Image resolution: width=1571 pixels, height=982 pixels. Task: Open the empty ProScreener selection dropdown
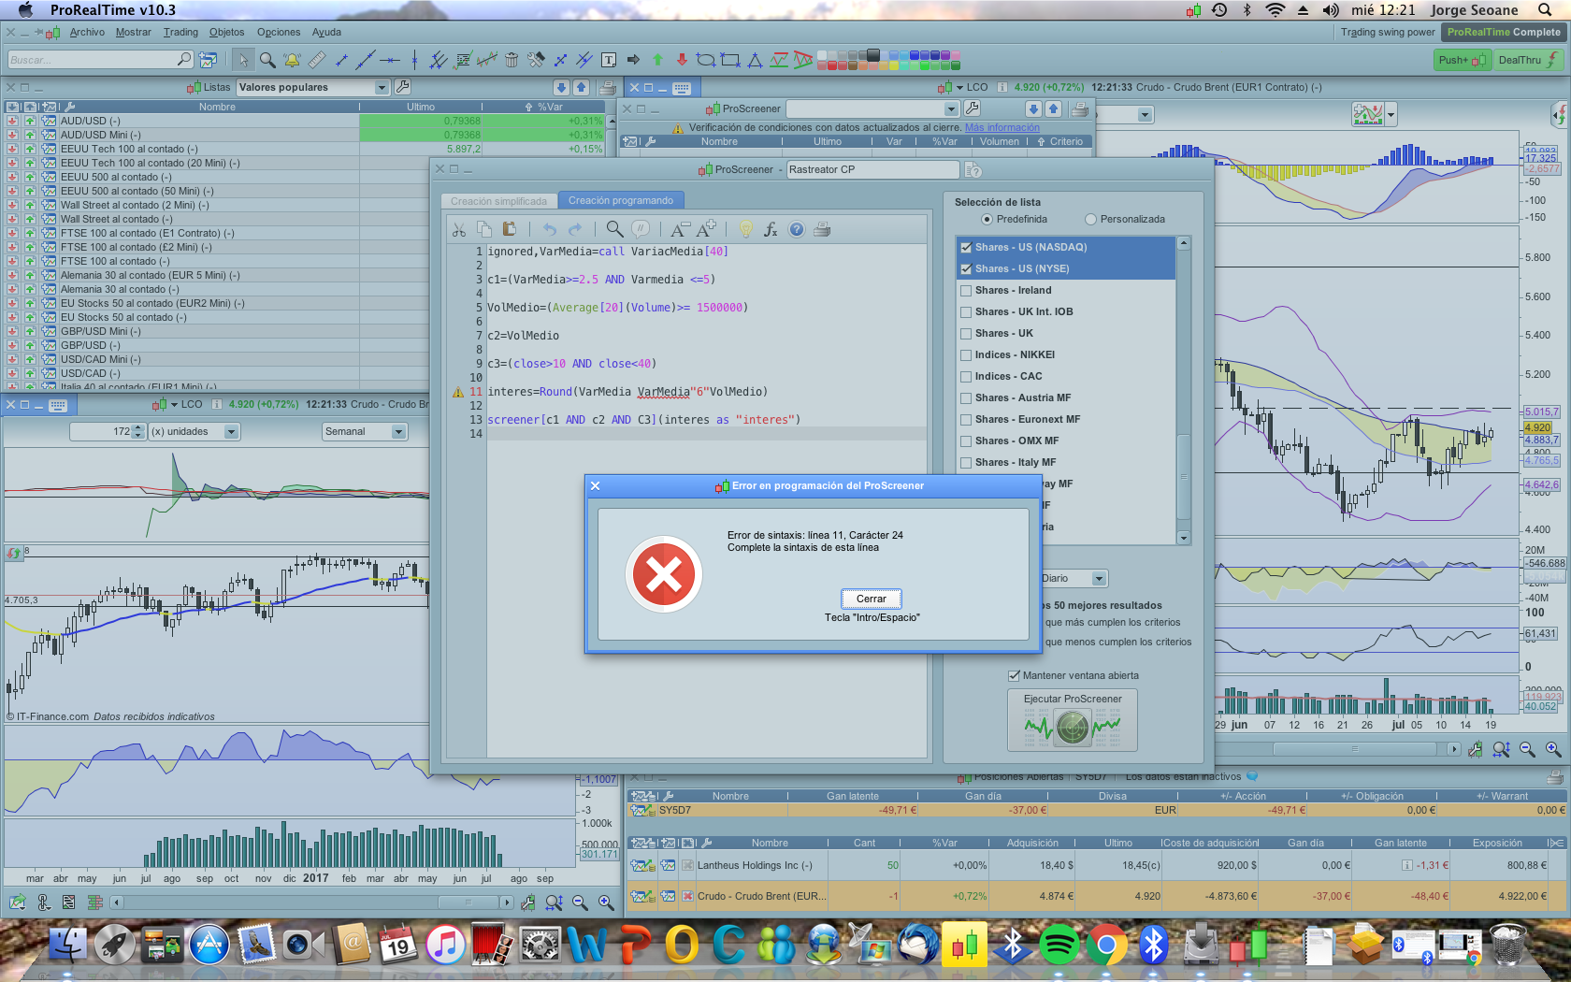coord(951,108)
